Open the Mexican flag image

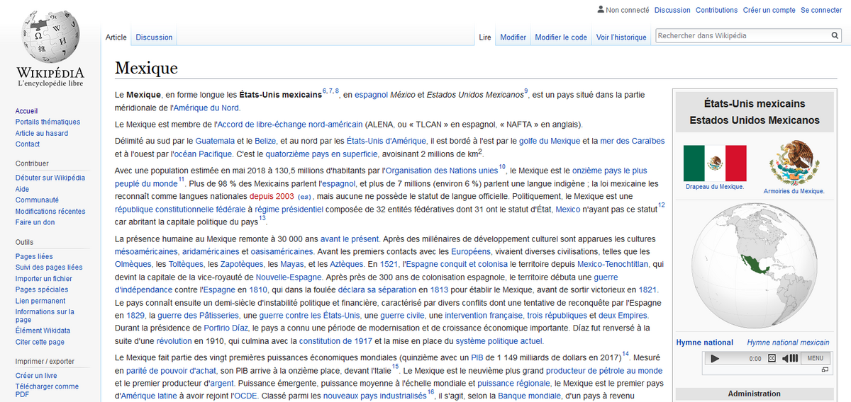tap(715, 163)
